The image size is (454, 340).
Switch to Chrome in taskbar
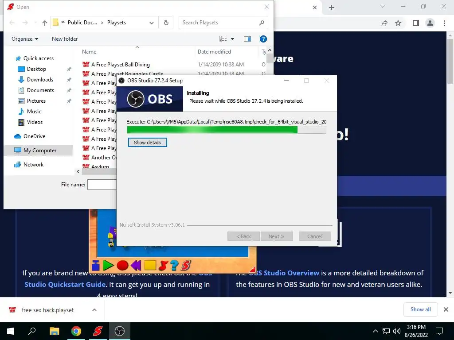76,331
